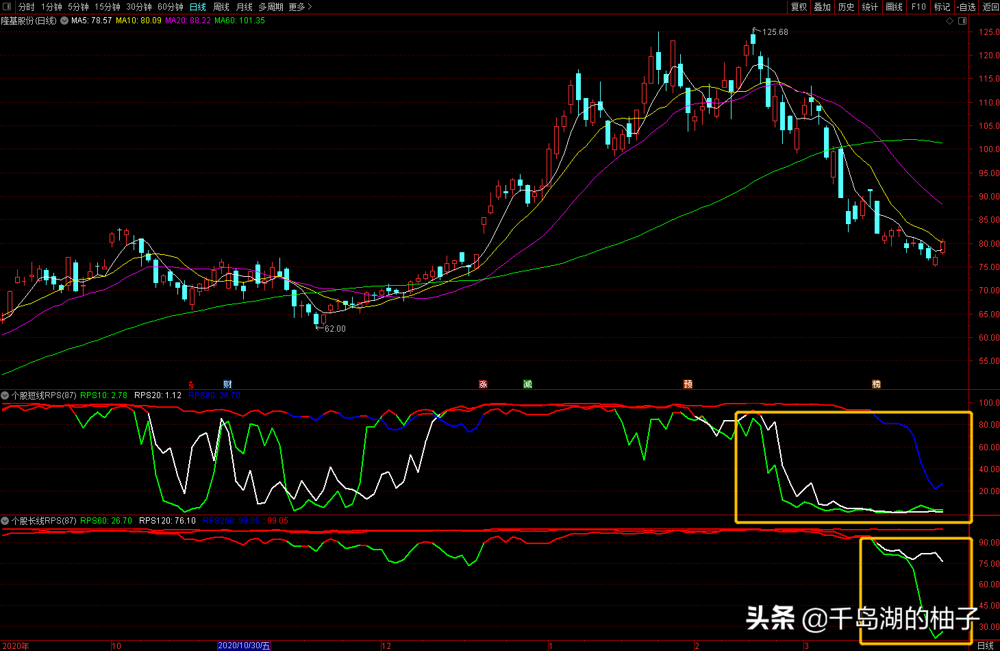Image resolution: width=1000 pixels, height=651 pixels.
Task: Open the 多周期 multi-period view
Action: pyautogui.click(x=271, y=7)
